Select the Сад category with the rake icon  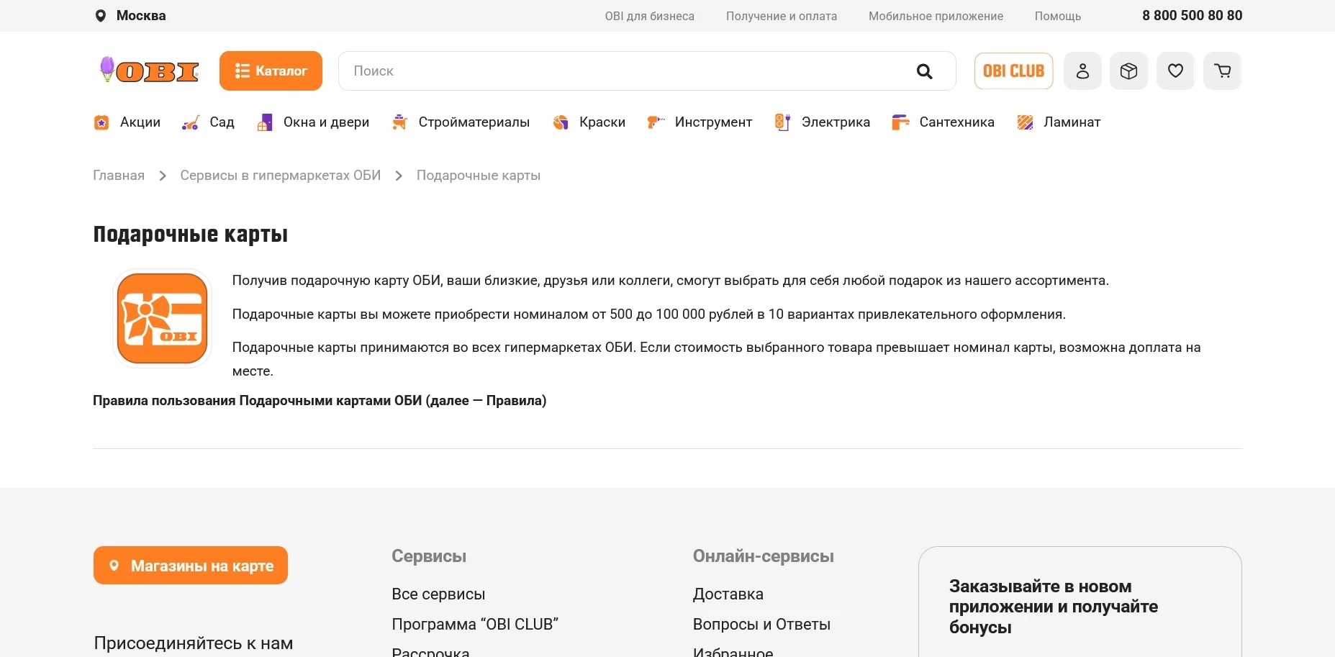coord(190,122)
